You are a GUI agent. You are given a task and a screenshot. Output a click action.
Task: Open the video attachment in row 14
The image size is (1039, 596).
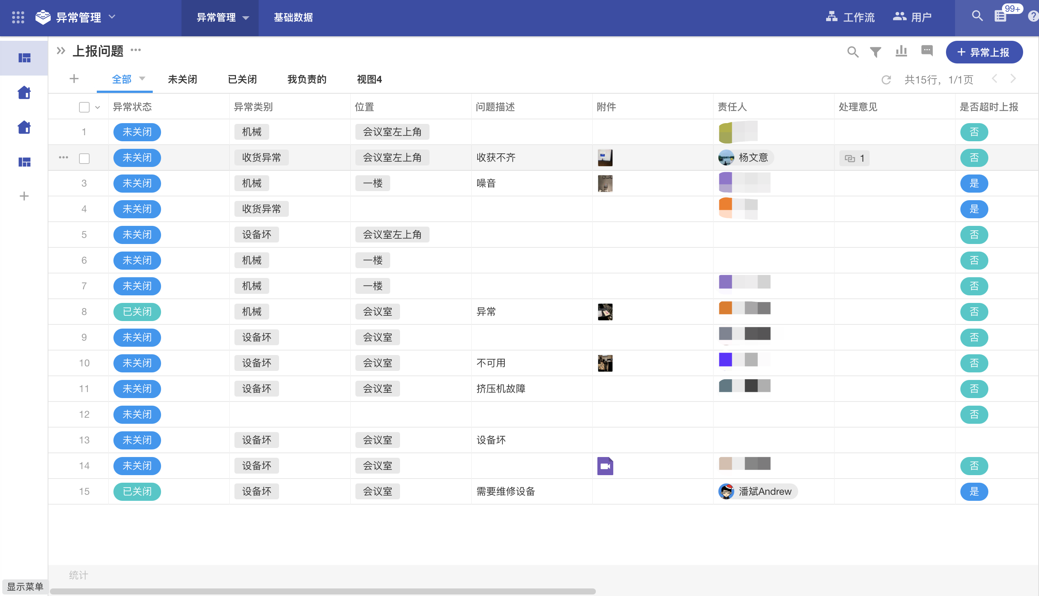605,466
